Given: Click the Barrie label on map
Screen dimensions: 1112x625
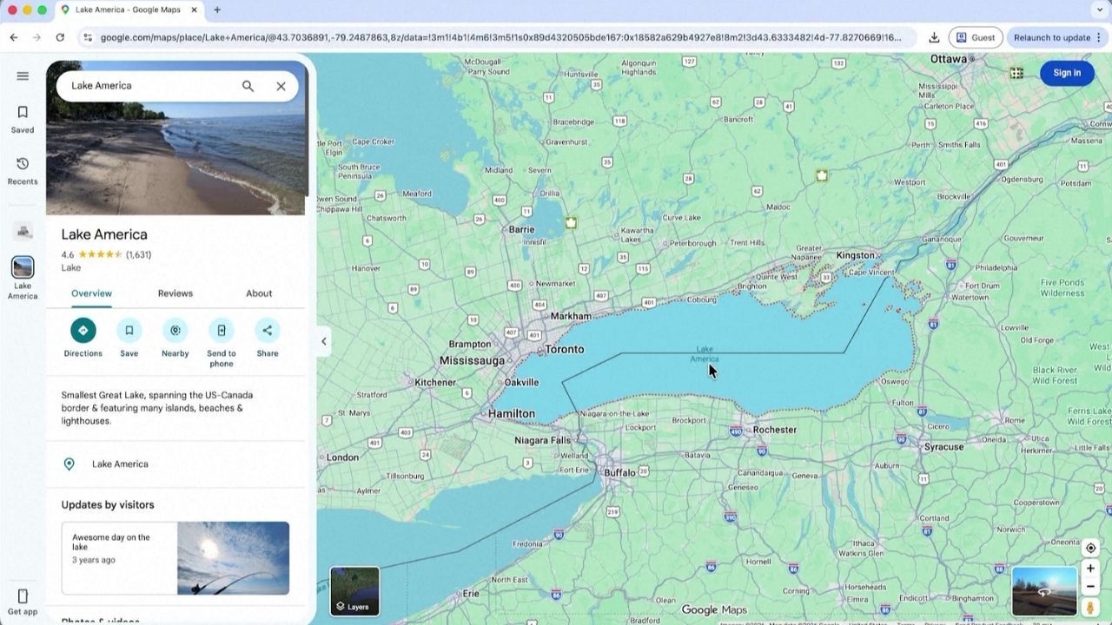Looking at the screenshot, I should (521, 229).
